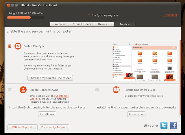Click 'Using 1.3 GB of 2.0 GB (64%)' text
This screenshot has height=135, width=185.
pyautogui.click(x=26, y=13)
